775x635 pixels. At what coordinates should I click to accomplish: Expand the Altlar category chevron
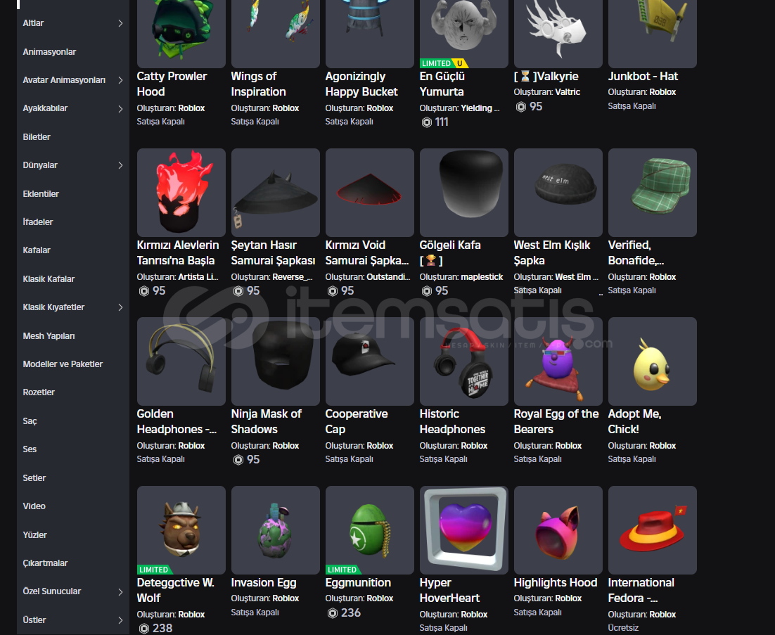(120, 23)
